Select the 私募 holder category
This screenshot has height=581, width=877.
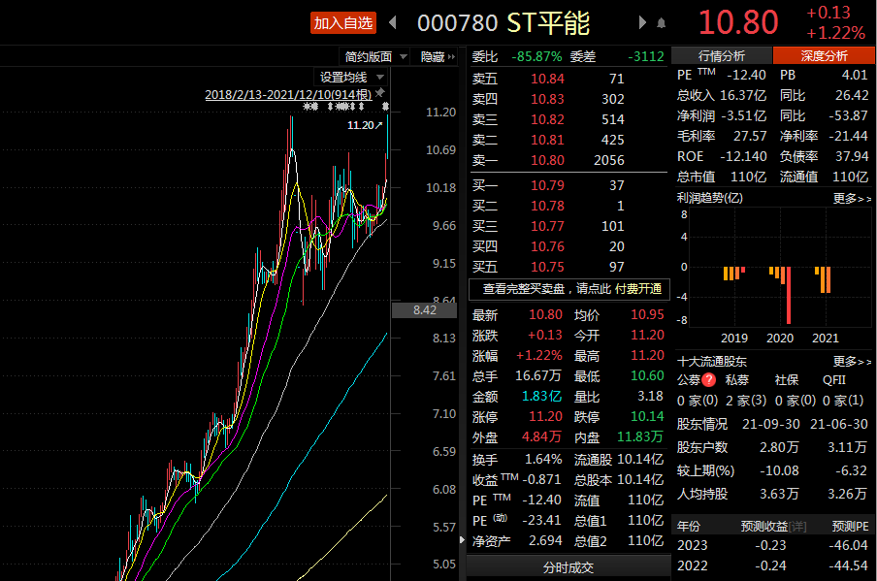tap(737, 379)
